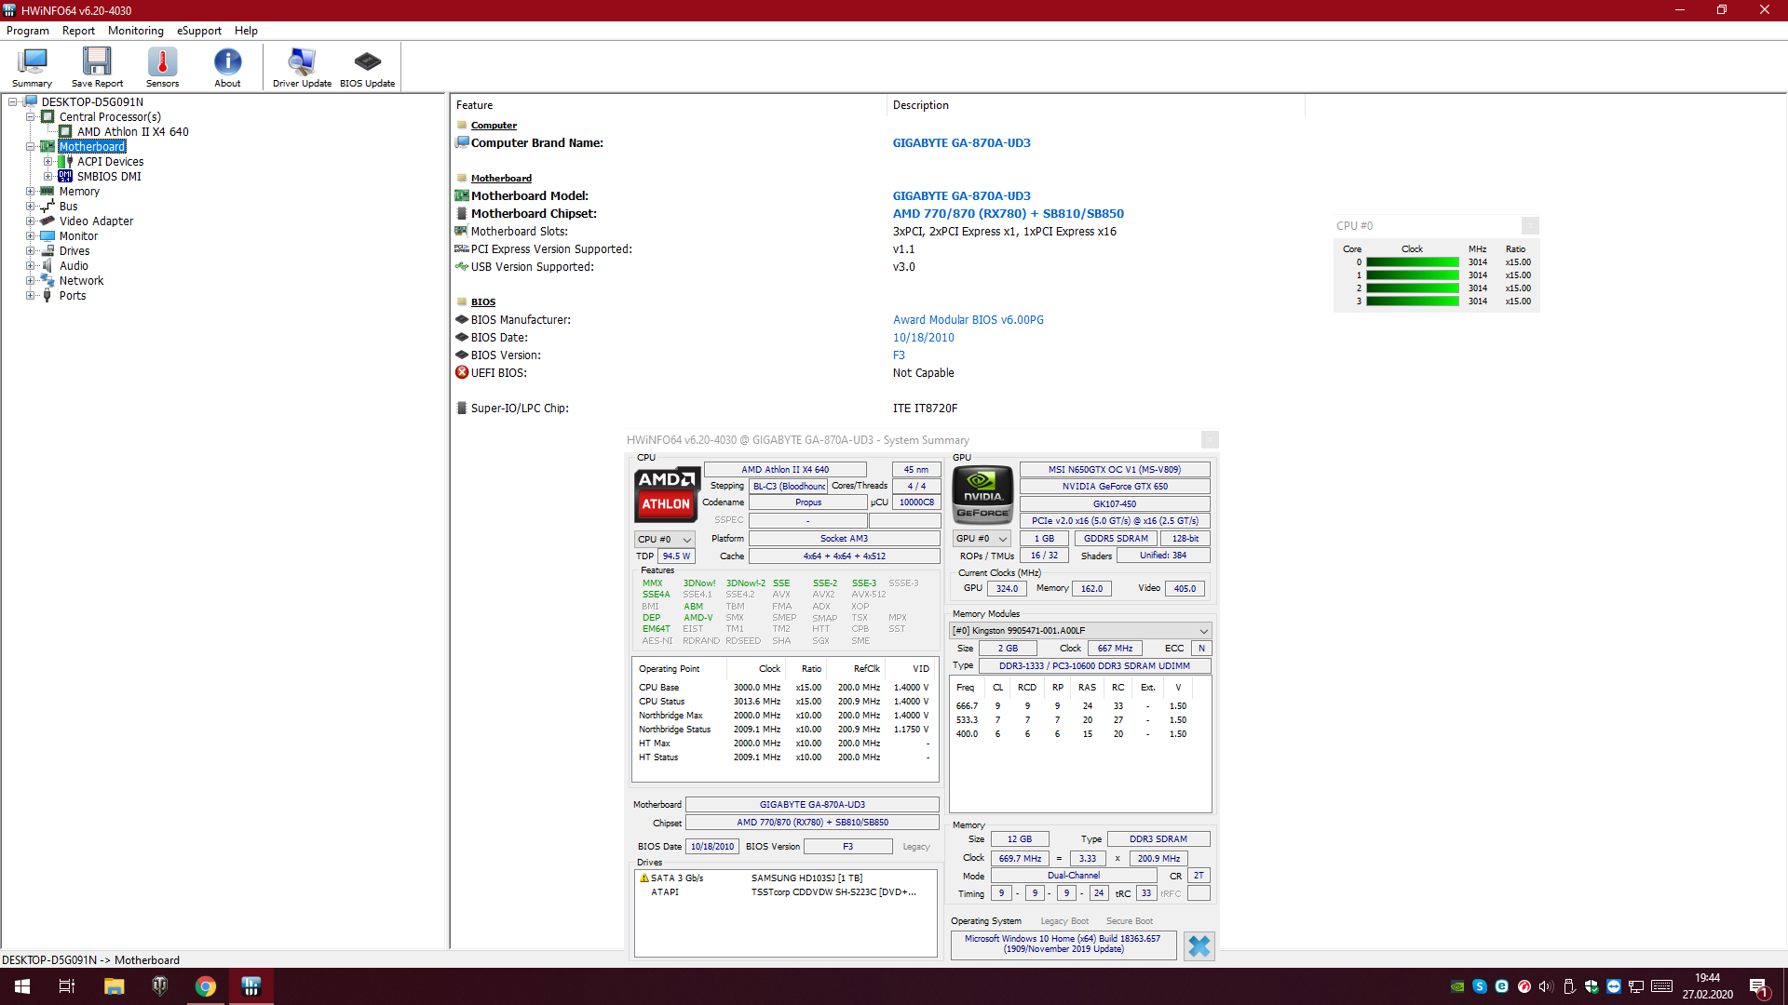The image size is (1788, 1005).
Task: Click BIOS date 10/18/2010 in details pane
Action: pyautogui.click(x=923, y=338)
